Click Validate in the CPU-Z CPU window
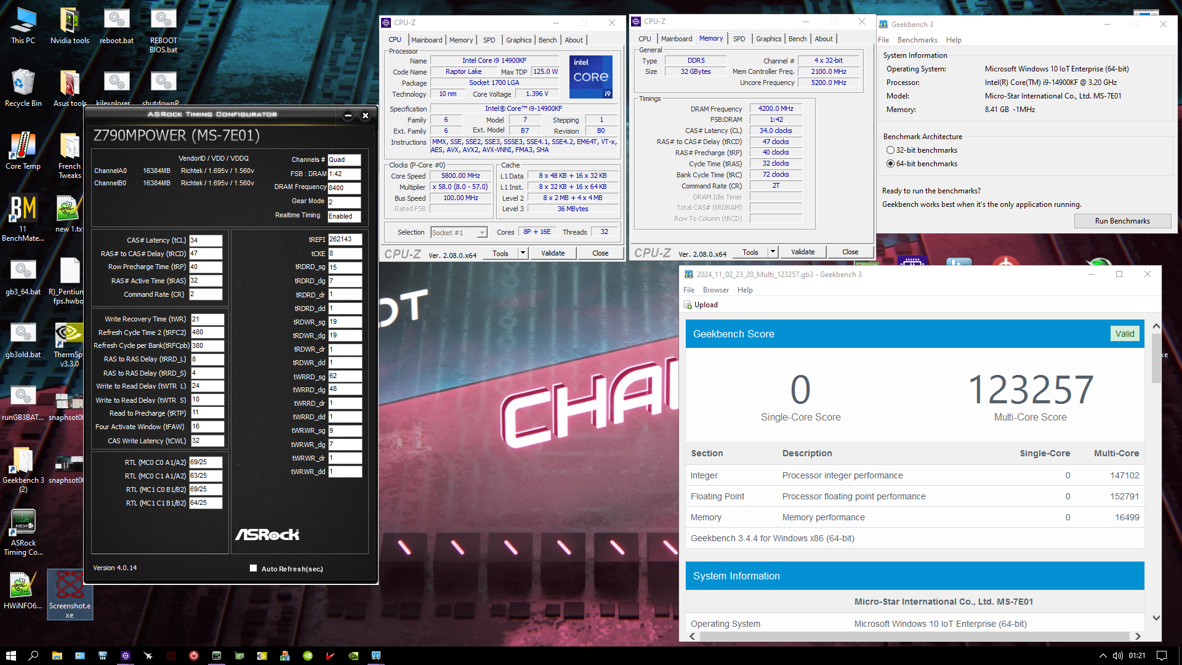Image resolution: width=1182 pixels, height=665 pixels. (x=553, y=253)
